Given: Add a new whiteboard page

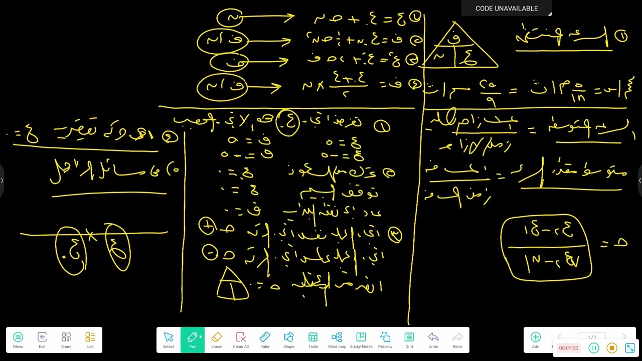Looking at the screenshot, I should [x=536, y=339].
